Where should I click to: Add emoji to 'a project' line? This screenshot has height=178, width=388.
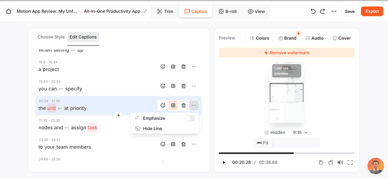[x=163, y=66]
